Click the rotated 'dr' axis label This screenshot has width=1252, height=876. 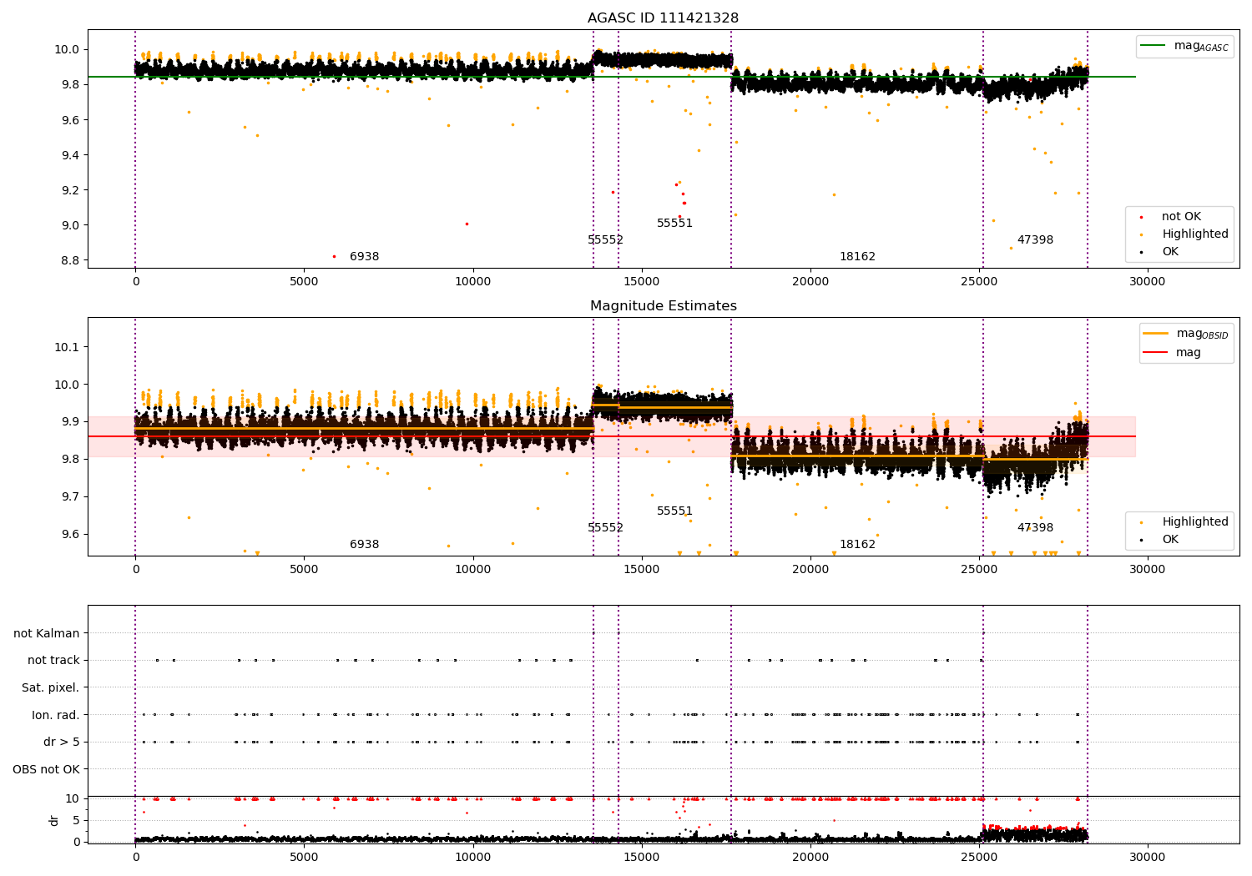[x=53, y=820]
